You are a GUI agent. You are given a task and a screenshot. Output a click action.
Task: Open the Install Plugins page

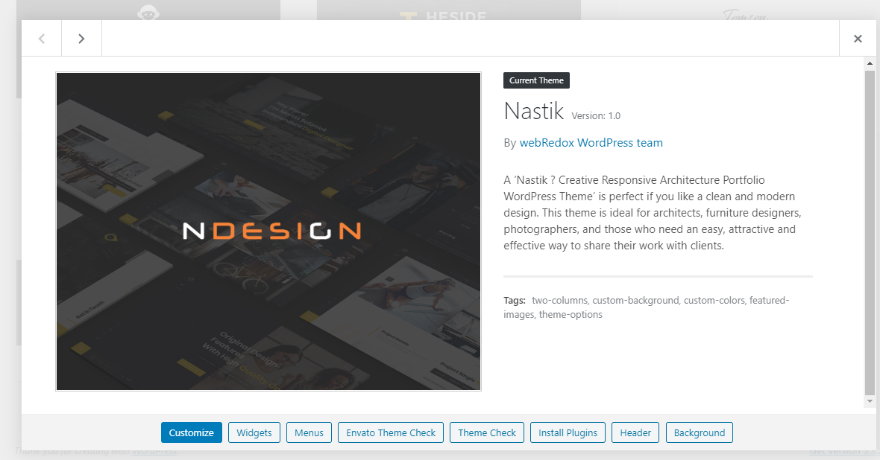coord(568,432)
